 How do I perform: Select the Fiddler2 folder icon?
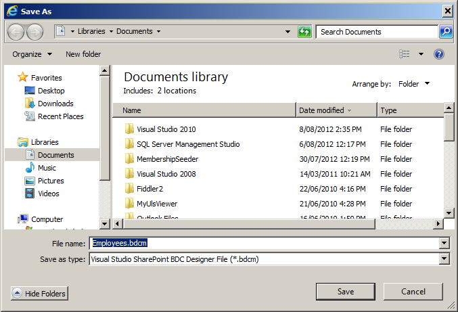[x=130, y=189]
